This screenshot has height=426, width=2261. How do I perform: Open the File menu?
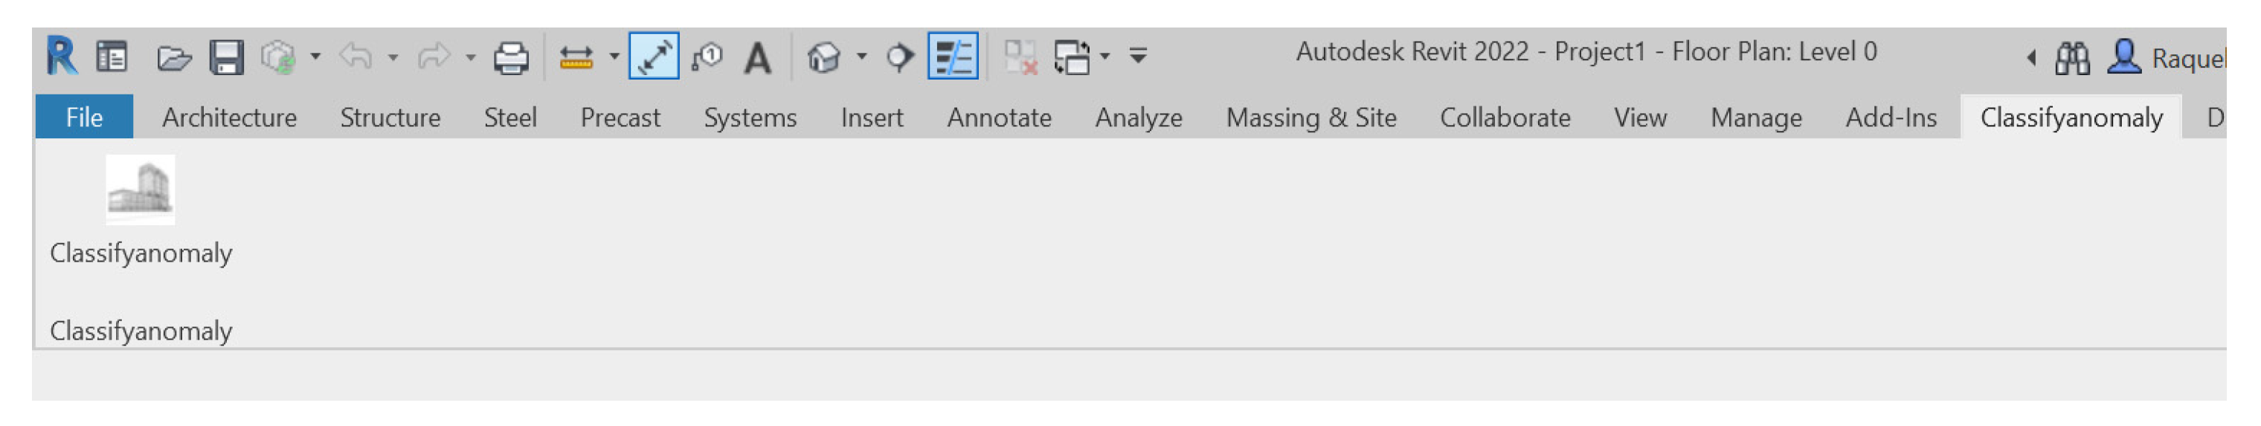click(84, 117)
